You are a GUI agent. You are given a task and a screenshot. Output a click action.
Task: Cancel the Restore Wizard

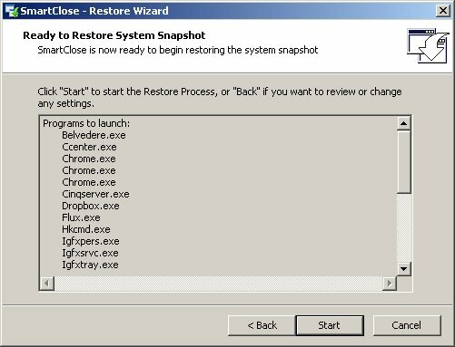tap(407, 325)
